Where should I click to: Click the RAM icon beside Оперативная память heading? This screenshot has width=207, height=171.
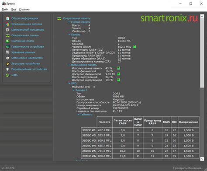coord(59,18)
